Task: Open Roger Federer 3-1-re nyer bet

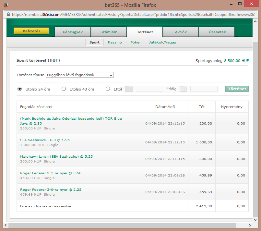Action: [x=51, y=173]
